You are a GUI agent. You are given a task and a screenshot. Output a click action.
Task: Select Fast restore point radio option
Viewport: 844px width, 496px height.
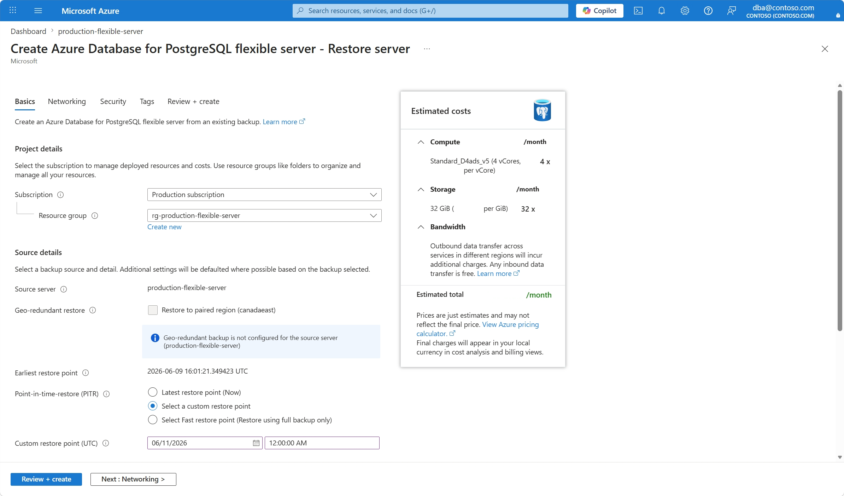tap(152, 420)
